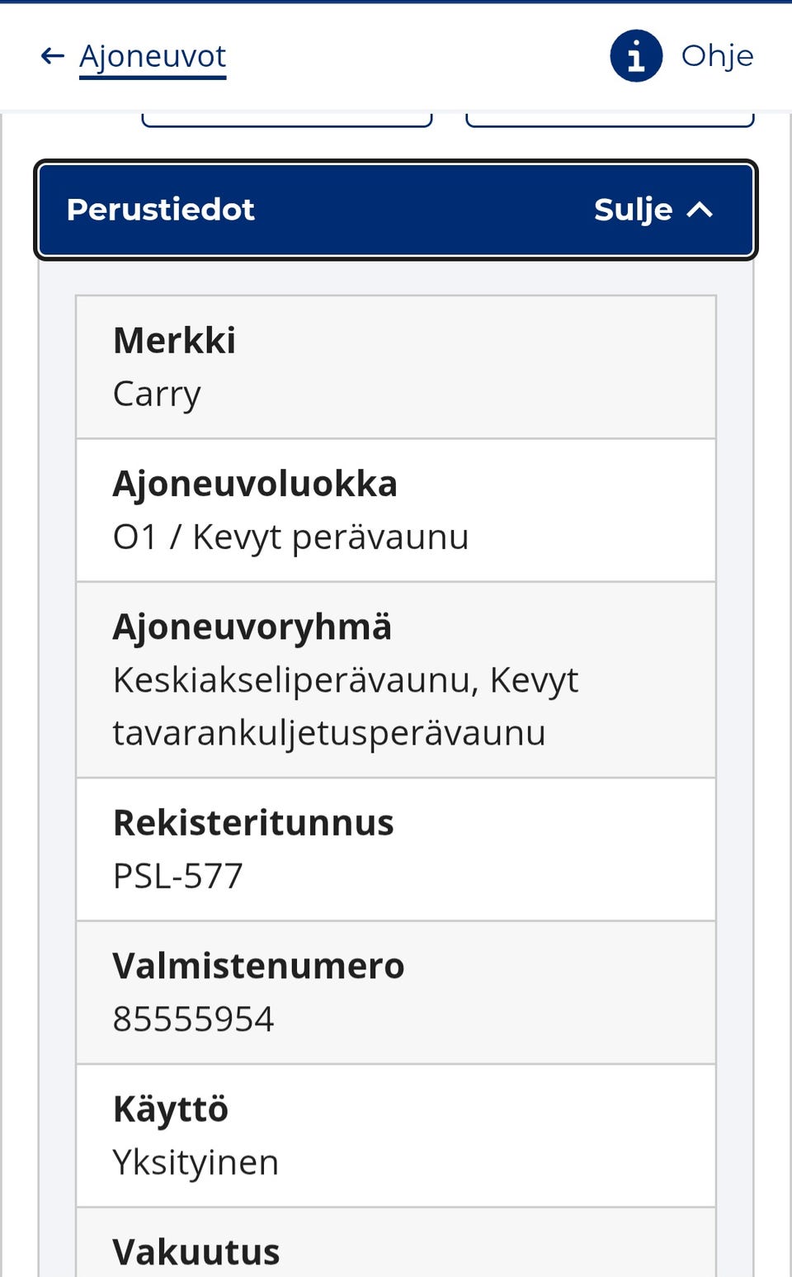The height and width of the screenshot is (1277, 792).
Task: Click the blue info circle icon
Action: click(x=636, y=56)
